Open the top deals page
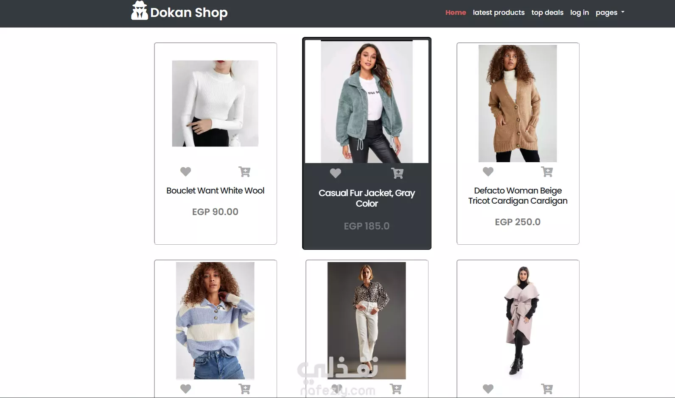 [x=547, y=13]
